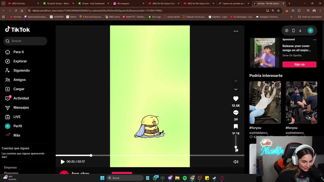Click the Sign up button on the ad
Screen dimensions: 324x182
click(x=299, y=64)
